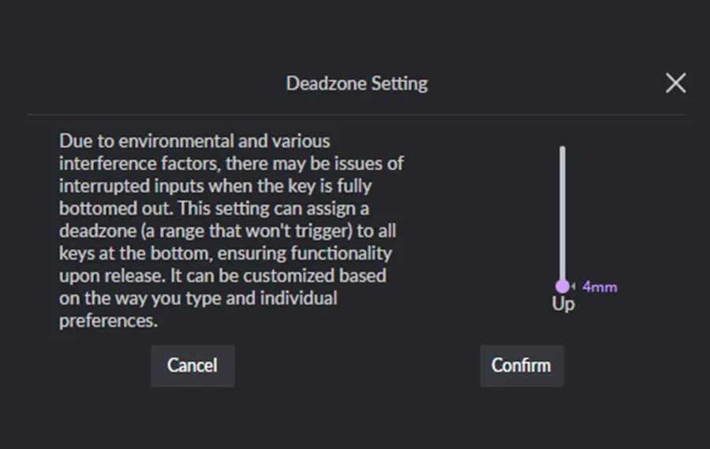The width and height of the screenshot is (710, 449).
Task: Click the line "on the way you type and individual"
Action: pyautogui.click(x=198, y=299)
